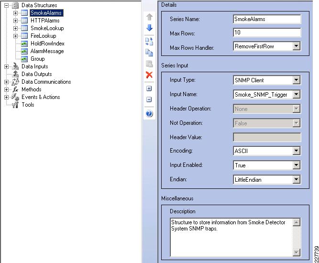Click the Tools node icon
319x263 pixels.
click(x=15, y=105)
